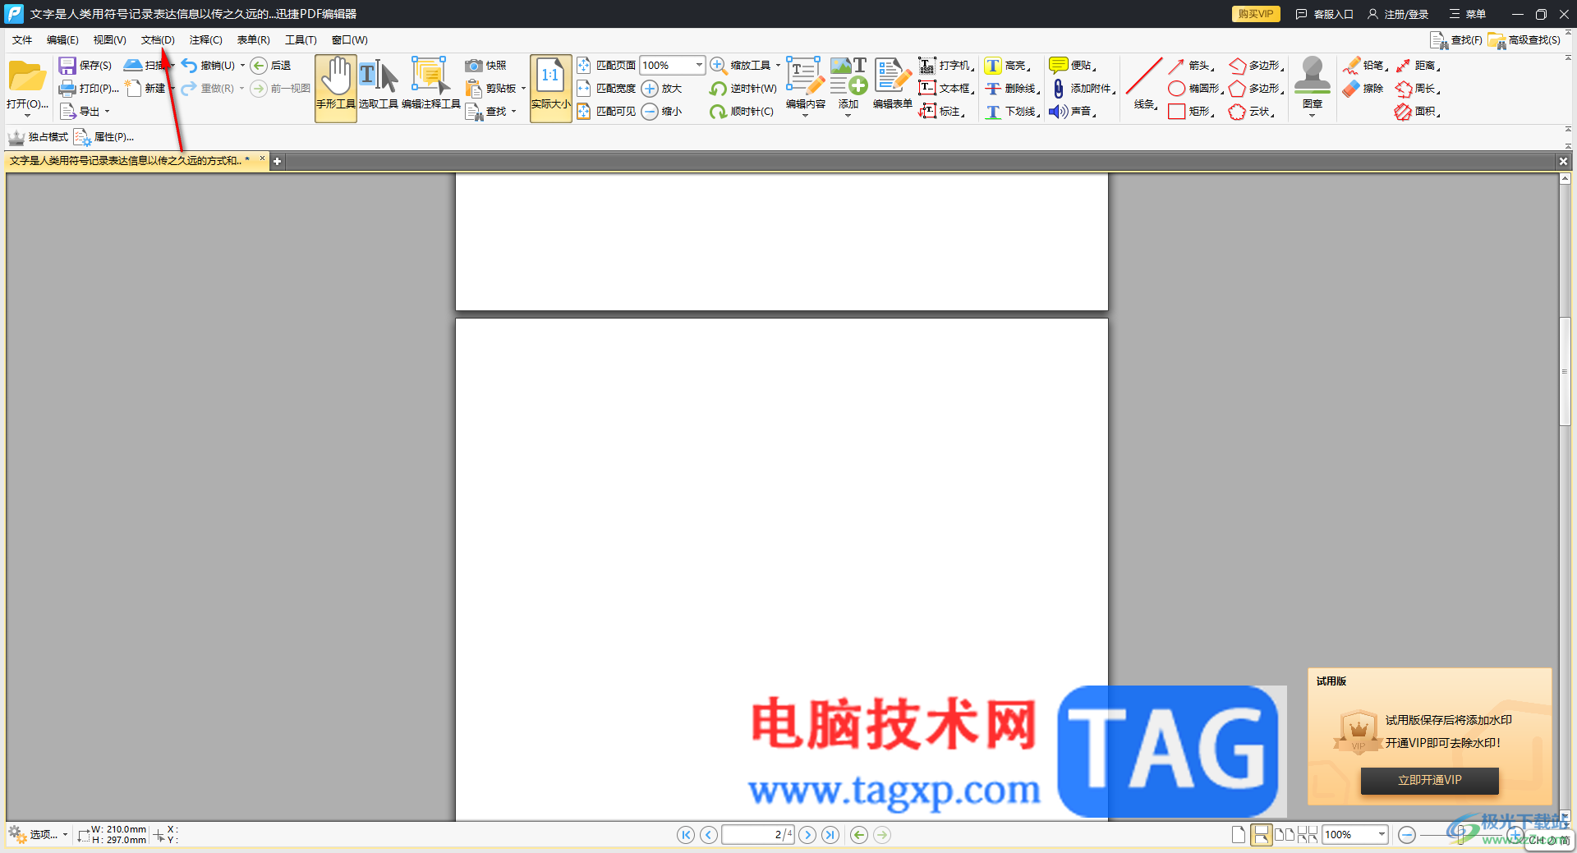Attach a file with 添加附件

[1083, 89]
